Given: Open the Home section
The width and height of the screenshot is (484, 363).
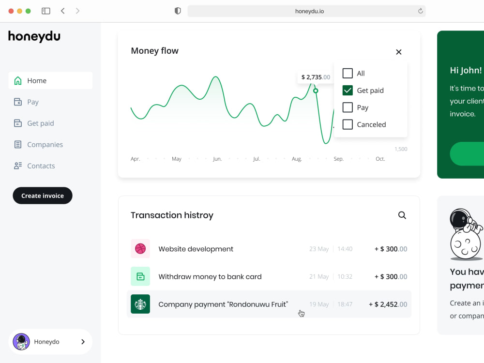Looking at the screenshot, I should pos(50,80).
